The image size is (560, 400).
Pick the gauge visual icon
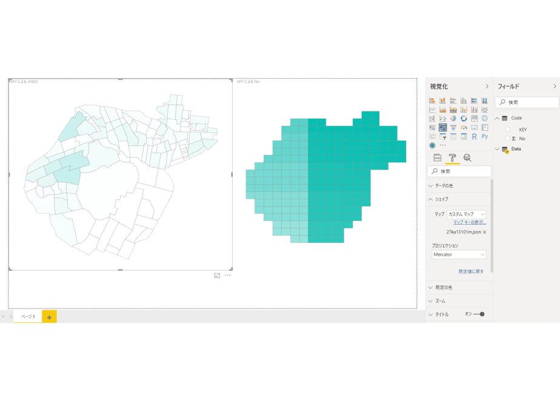pos(464,127)
